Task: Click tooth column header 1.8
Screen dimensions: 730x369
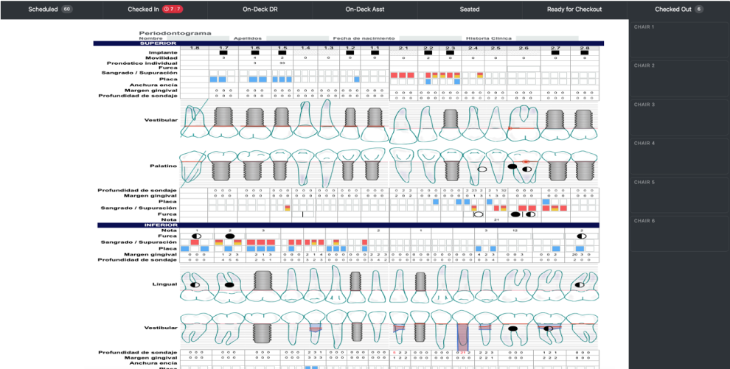Action: (x=195, y=48)
